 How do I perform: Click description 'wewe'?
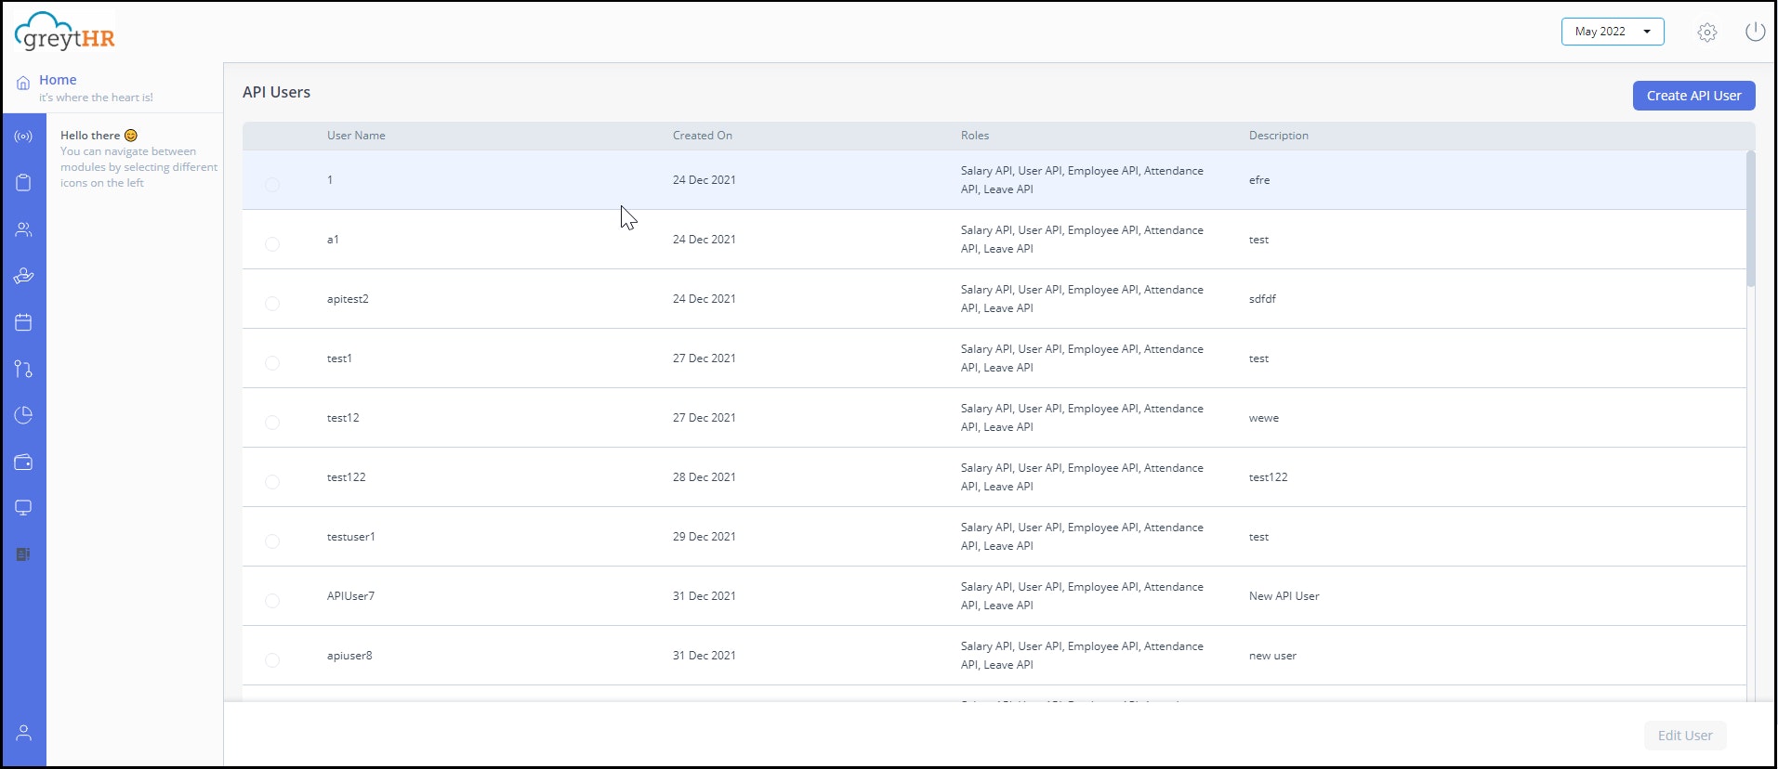(1264, 418)
